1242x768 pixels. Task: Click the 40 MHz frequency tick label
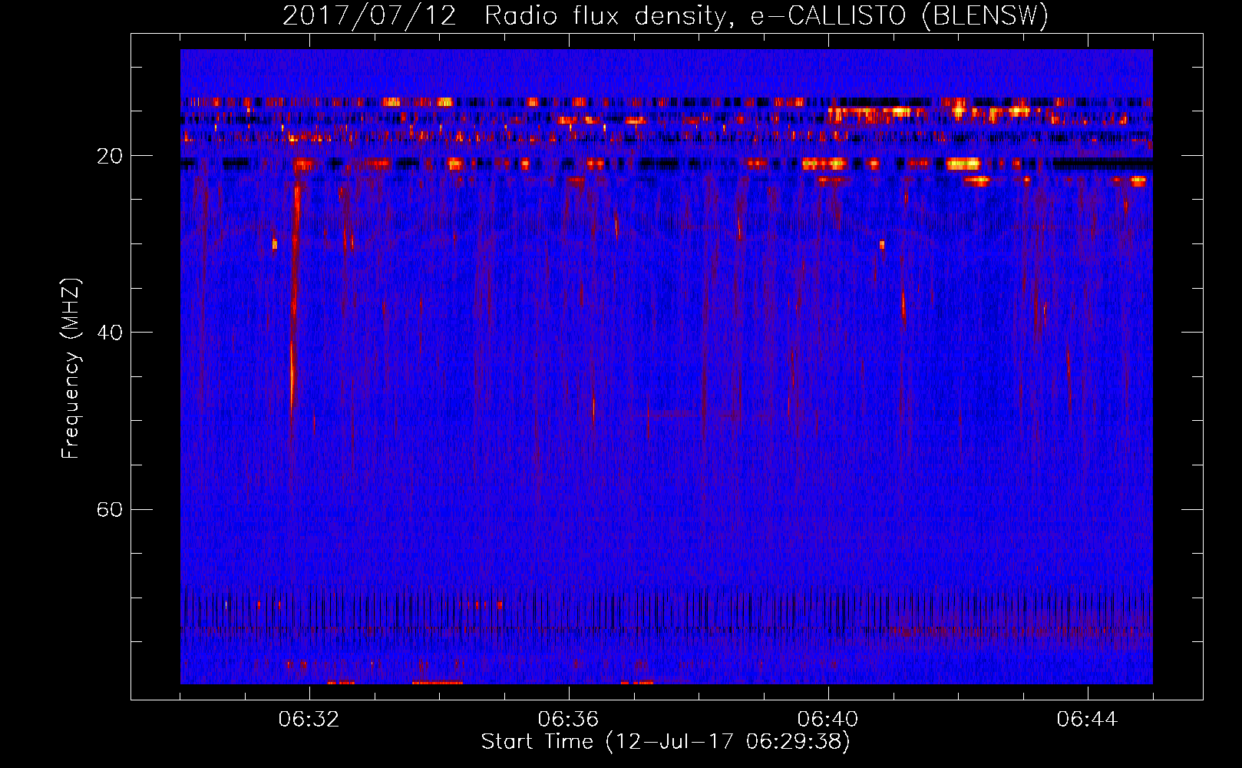(109, 333)
